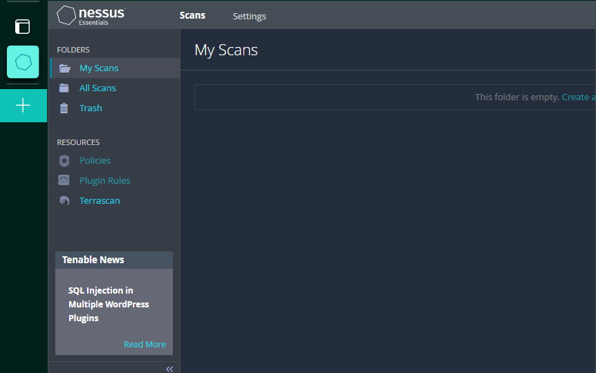Click the All Scans folder icon
The height and width of the screenshot is (373, 596).
(x=64, y=88)
